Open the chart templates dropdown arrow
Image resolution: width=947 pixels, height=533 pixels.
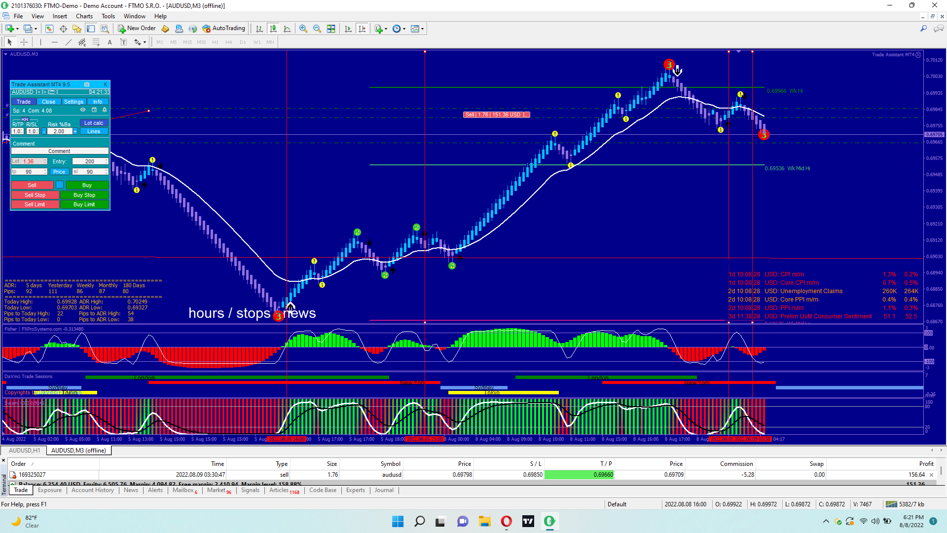coord(423,29)
